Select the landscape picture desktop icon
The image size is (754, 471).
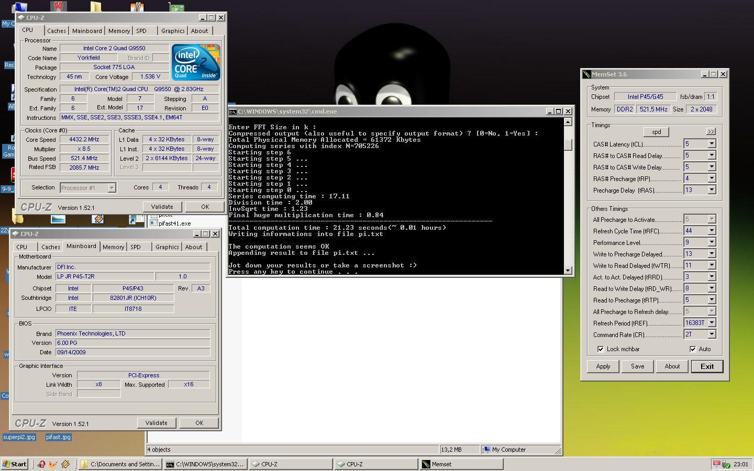(58, 219)
